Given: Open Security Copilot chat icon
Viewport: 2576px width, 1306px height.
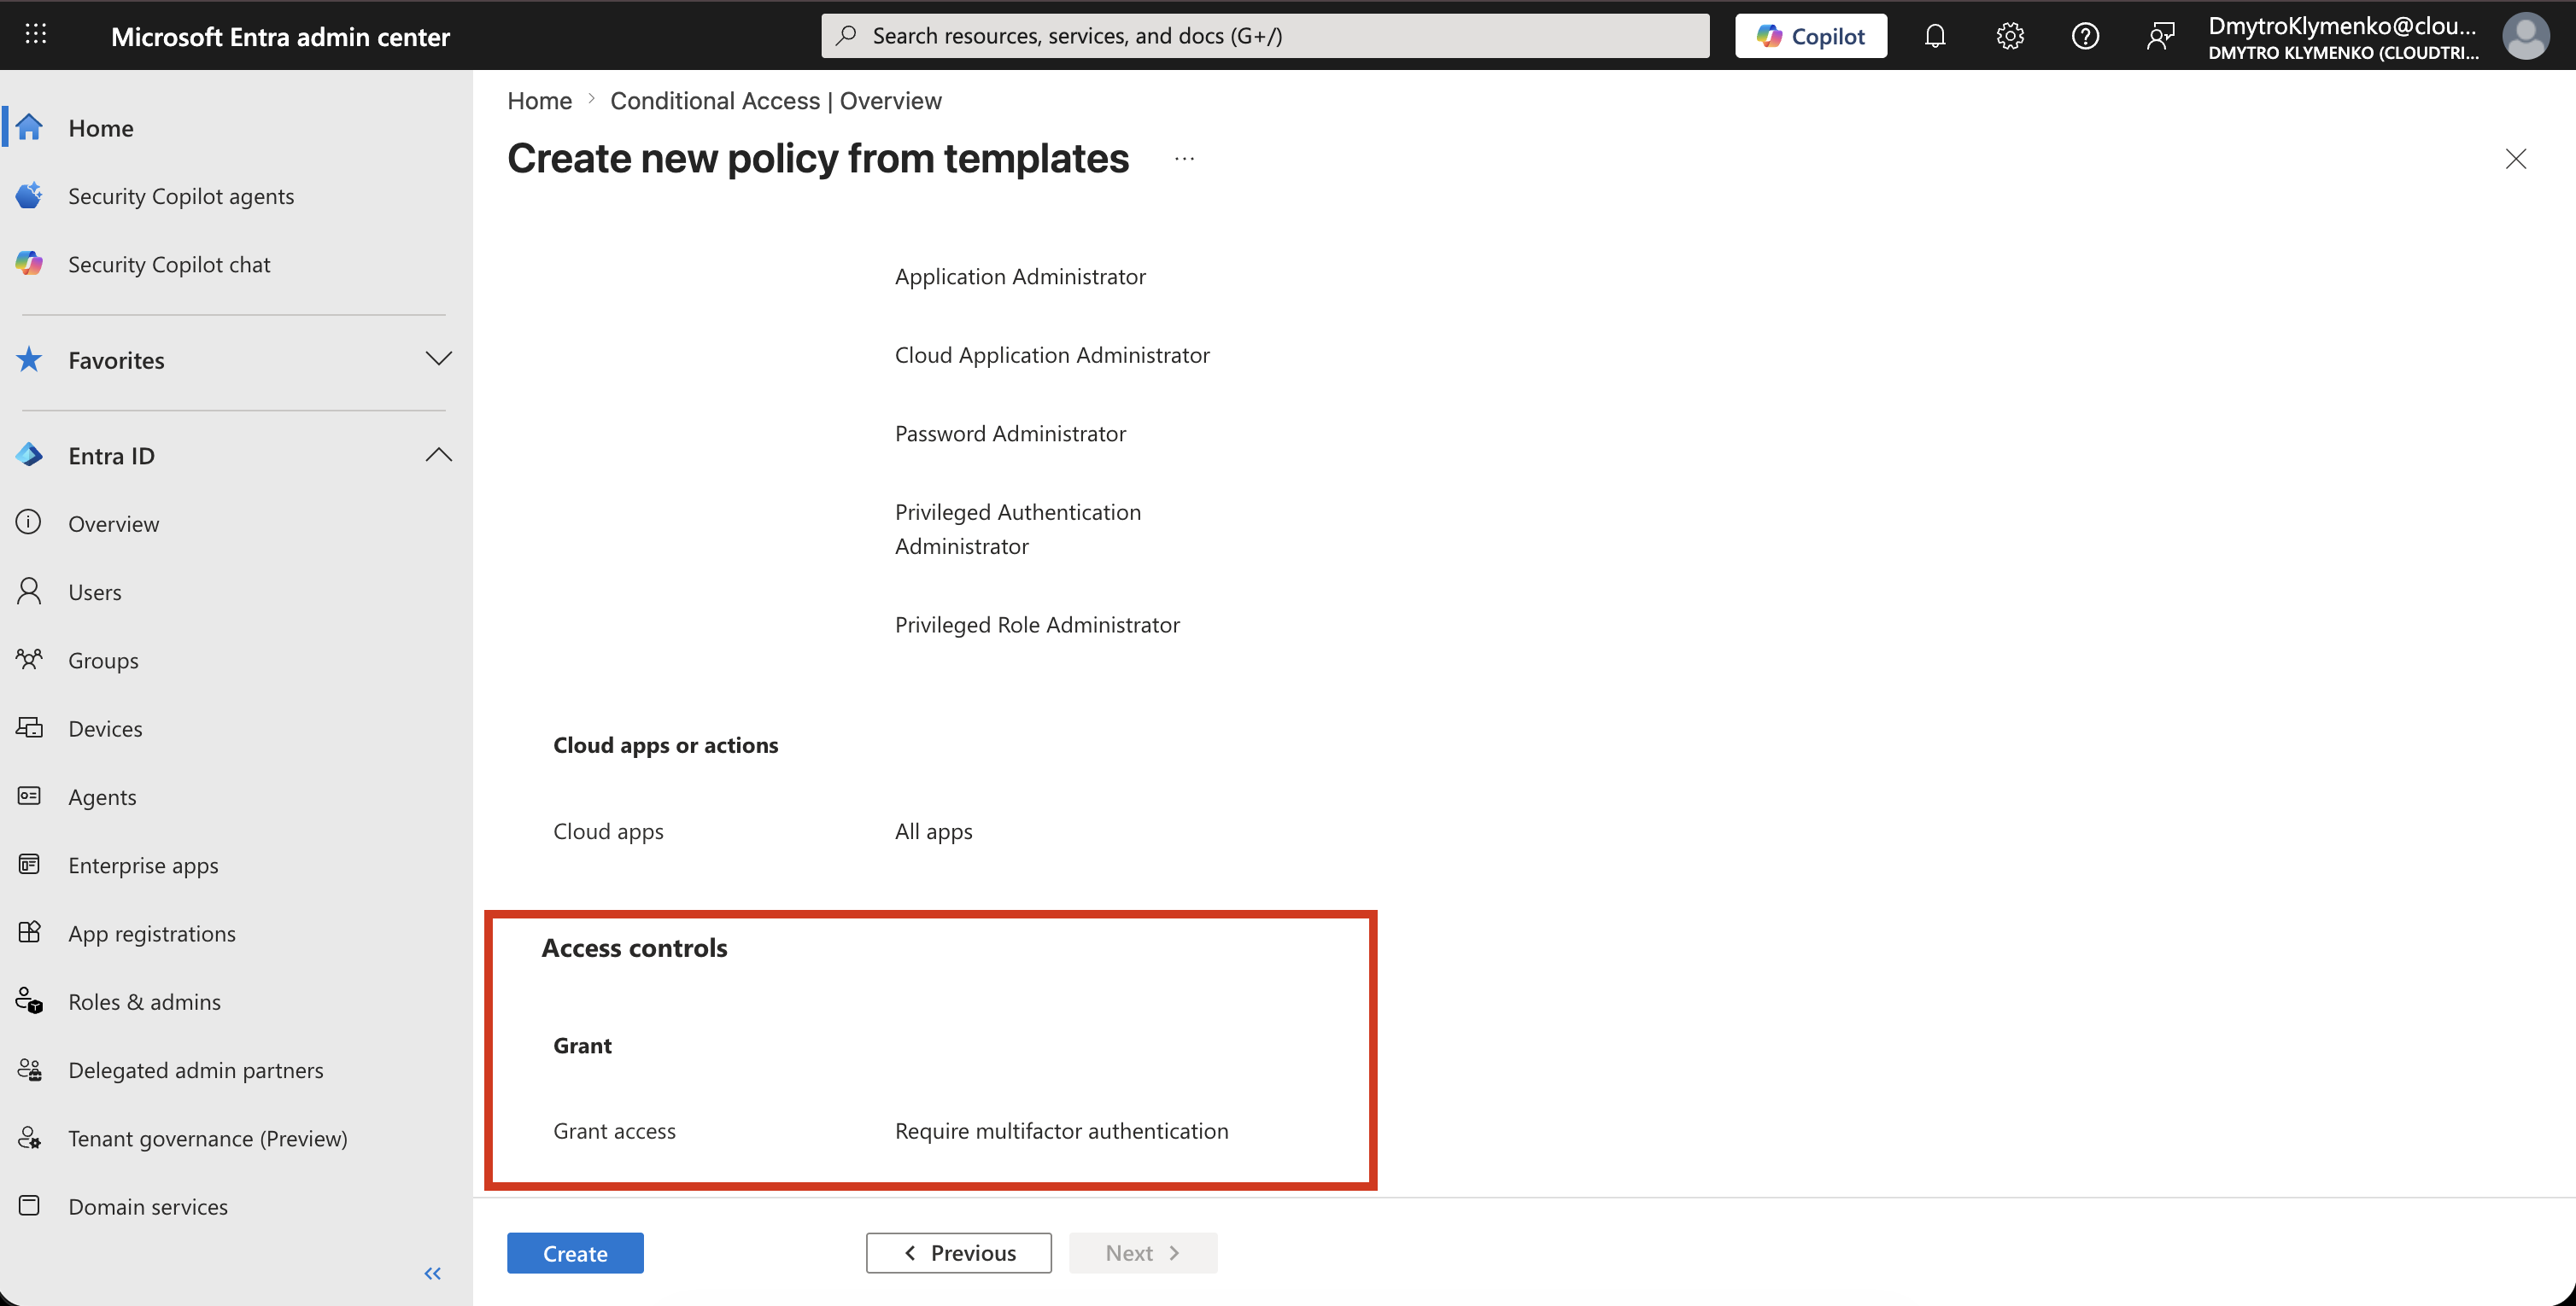Looking at the screenshot, I should [x=29, y=264].
